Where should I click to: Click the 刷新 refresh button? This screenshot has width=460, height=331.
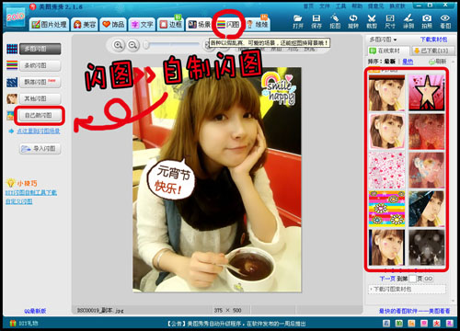click(x=438, y=62)
